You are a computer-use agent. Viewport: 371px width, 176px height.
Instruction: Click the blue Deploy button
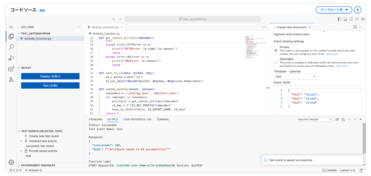pyautogui.click(x=50, y=76)
